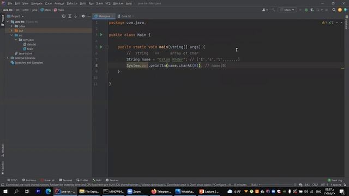The image size is (349, 196).
Task: Collapse the src folder node
Action: point(12,35)
